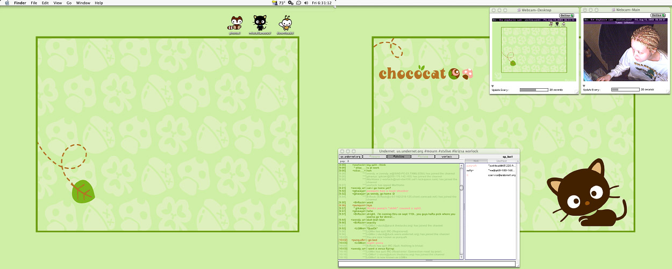This screenshot has height=269, width=672.
Task: Select the us.undernet.org server tab
Action: coord(349,157)
